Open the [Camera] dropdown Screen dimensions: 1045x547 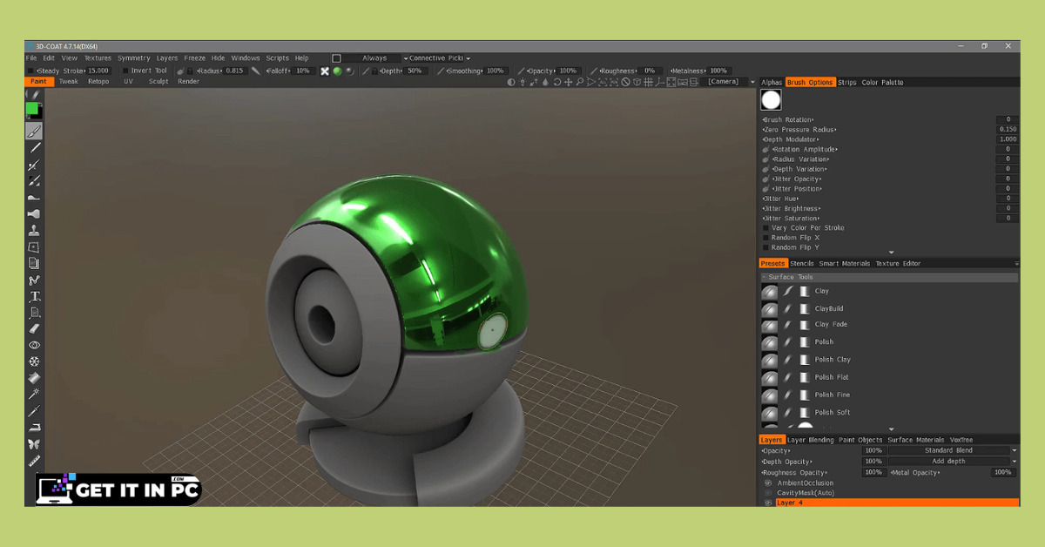[x=730, y=82]
